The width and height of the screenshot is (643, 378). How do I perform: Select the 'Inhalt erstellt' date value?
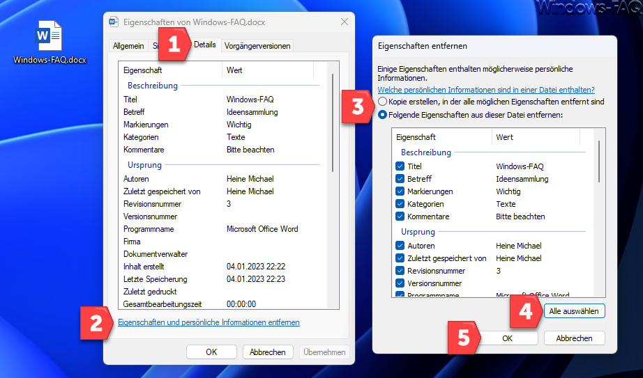click(256, 267)
